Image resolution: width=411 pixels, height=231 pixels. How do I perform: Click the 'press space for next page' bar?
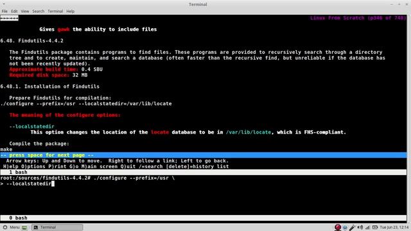coord(204,155)
